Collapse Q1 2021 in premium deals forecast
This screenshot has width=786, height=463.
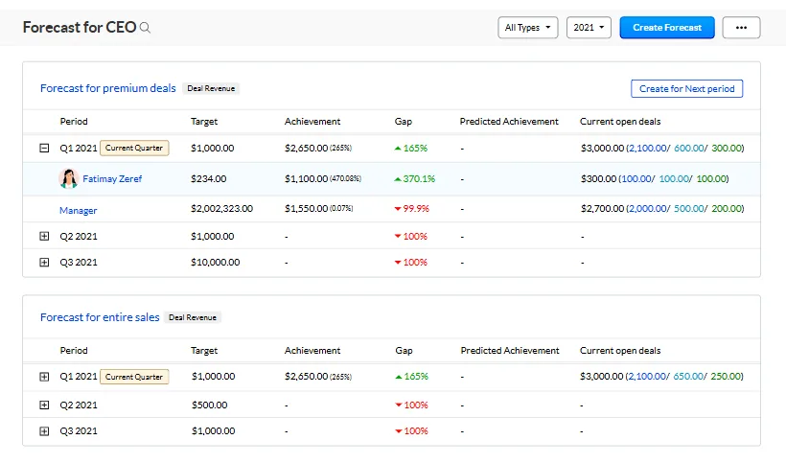(x=44, y=149)
